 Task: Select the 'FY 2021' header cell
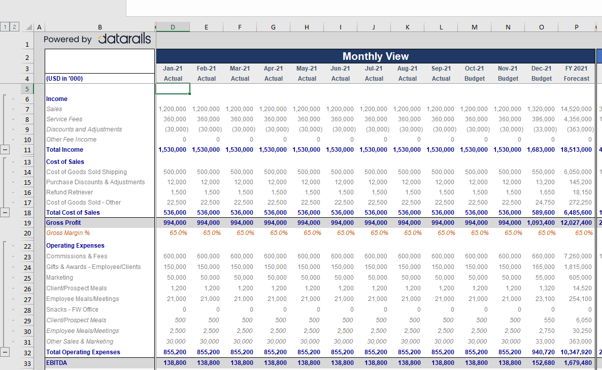(576, 69)
